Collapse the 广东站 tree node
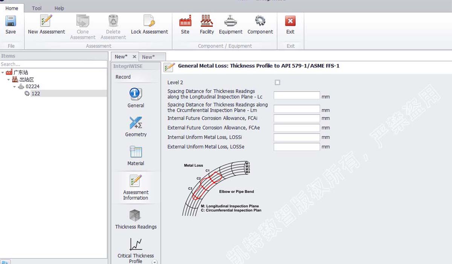Image resolution: width=452 pixels, height=264 pixels. pos(3,72)
